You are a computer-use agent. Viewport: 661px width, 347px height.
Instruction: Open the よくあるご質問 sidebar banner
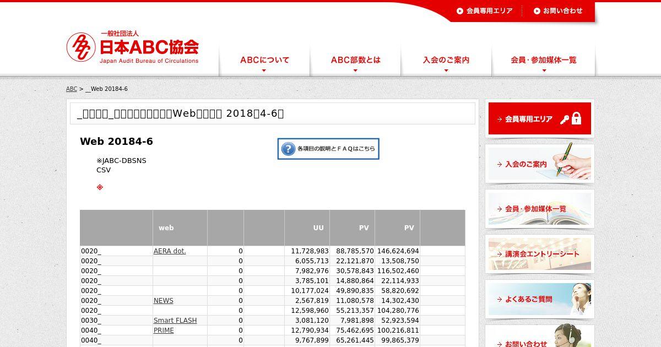click(540, 299)
